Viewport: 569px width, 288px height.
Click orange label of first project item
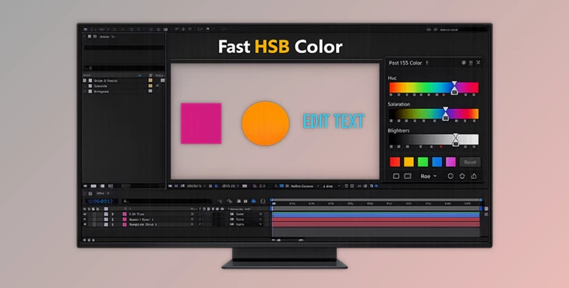point(150,80)
